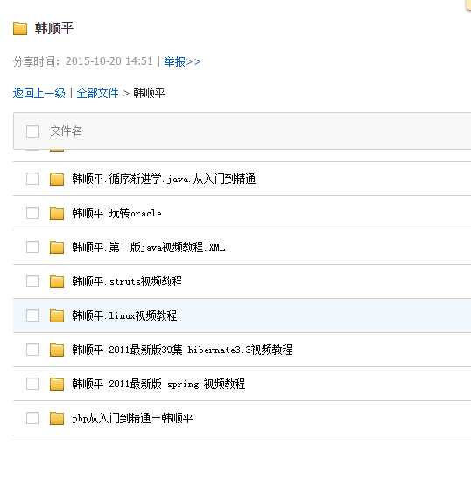
Task: Click folder icon beside 韩顺平.玩转oracle
Action: coord(57,213)
